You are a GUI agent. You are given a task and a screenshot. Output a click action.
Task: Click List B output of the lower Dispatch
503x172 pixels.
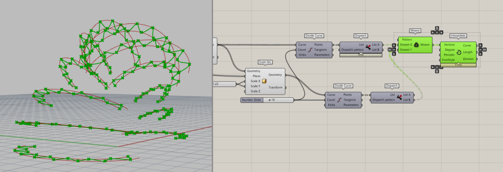click(x=407, y=100)
